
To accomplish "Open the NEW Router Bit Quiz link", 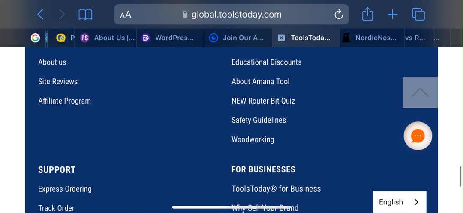I will pos(263,101).
